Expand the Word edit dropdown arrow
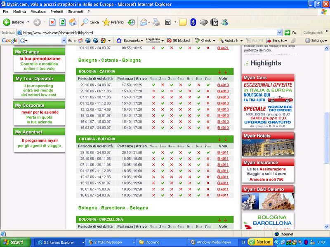The height and width of the screenshot is (247, 330). pos(175,22)
